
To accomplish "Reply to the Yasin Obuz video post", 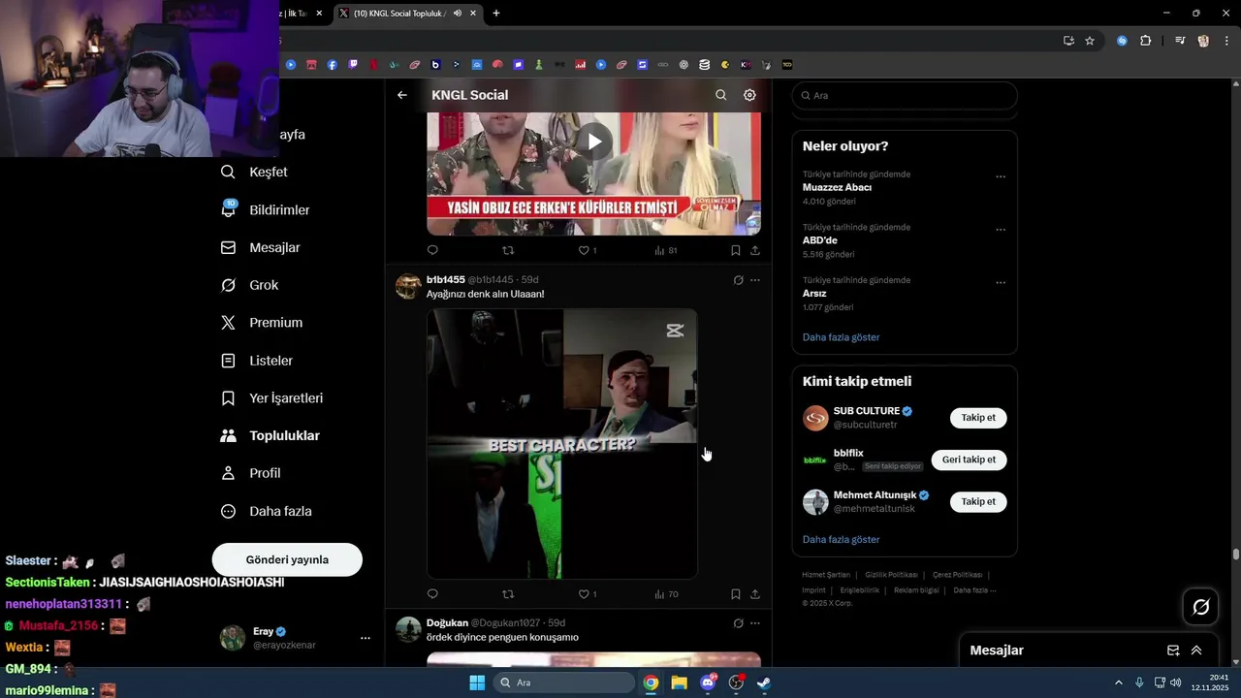I will (432, 250).
